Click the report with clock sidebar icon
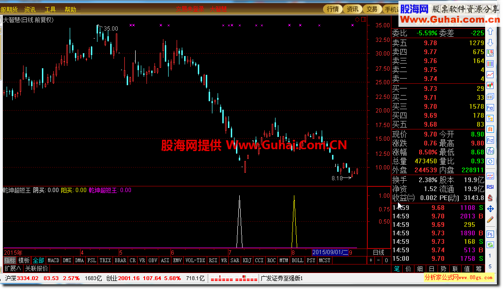 pos(490,53)
